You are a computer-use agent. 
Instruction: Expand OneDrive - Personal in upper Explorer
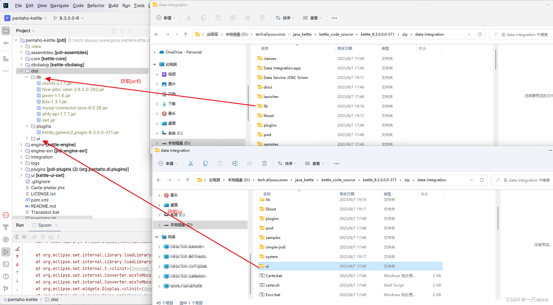tap(155, 52)
